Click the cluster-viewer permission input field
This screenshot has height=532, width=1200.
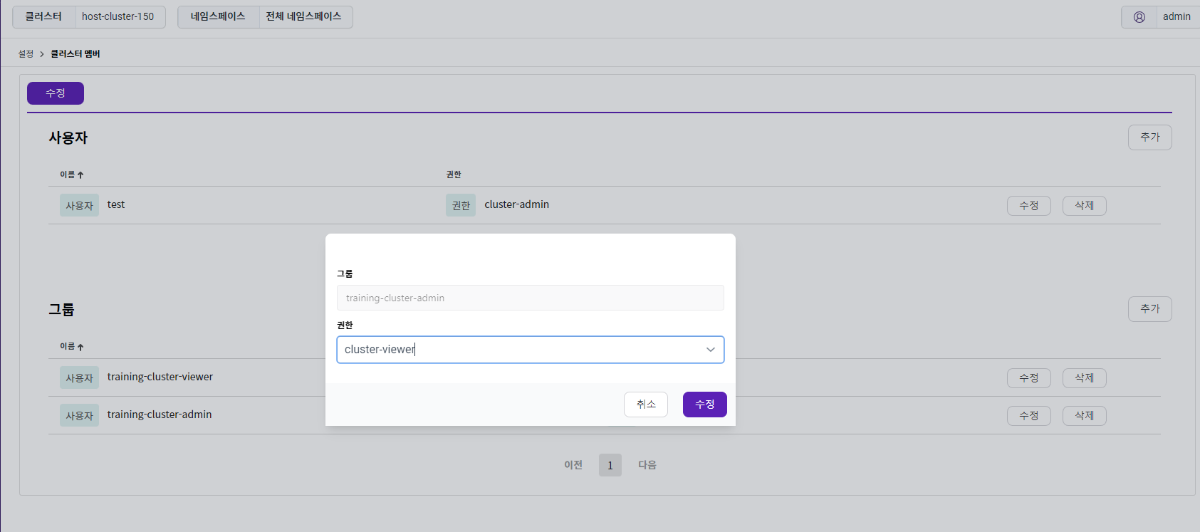click(x=530, y=350)
